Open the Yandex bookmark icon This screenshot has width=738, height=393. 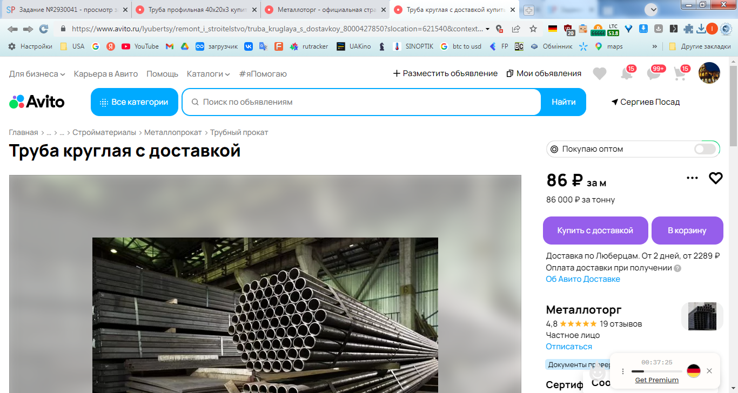click(x=111, y=46)
